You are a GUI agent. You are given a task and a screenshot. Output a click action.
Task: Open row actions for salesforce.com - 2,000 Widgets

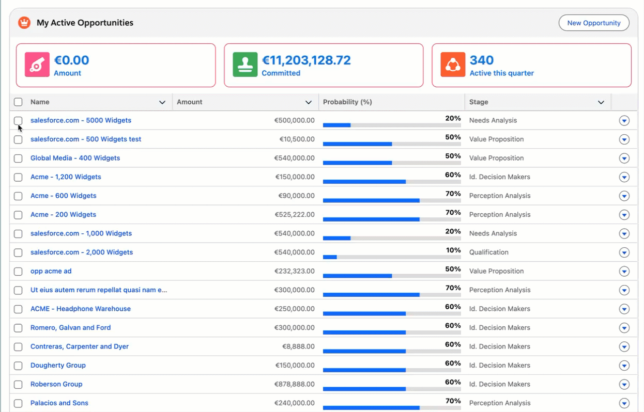tap(624, 252)
